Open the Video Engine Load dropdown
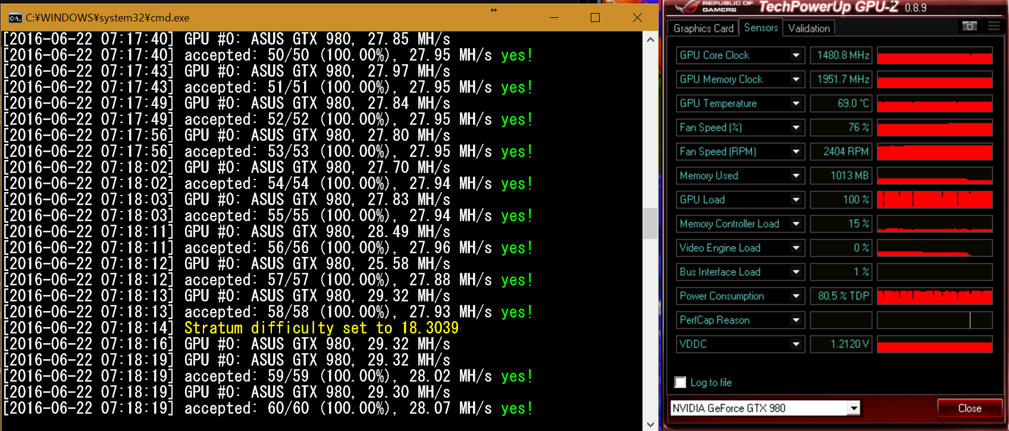Viewport: 1009px width, 431px height. [796, 248]
